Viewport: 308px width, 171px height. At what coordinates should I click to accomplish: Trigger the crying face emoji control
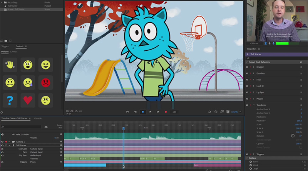(x=28, y=82)
